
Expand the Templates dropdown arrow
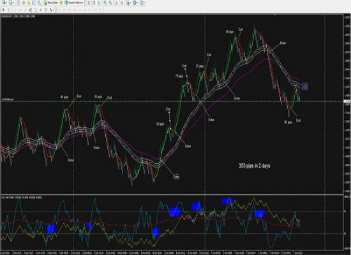point(144,3)
